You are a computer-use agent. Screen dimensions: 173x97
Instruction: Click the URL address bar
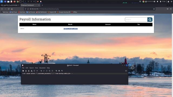[89, 9]
